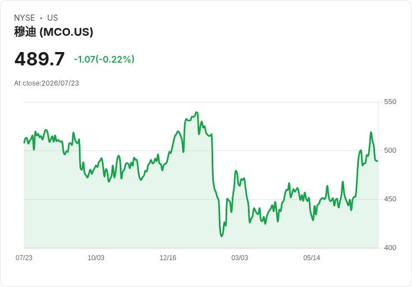412x287 pixels.
Task: Click the At close:2026/07/23 timestamp
Action: (46, 83)
